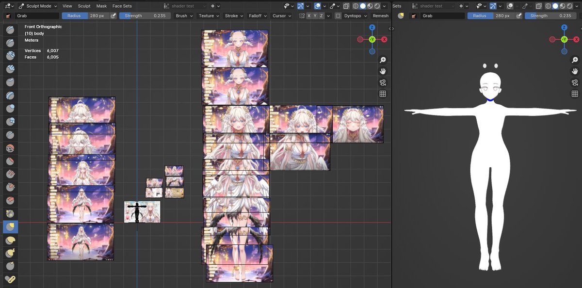This screenshot has width=582, height=288.
Task: Expand the Cursor dropdown
Action: [x=281, y=16]
